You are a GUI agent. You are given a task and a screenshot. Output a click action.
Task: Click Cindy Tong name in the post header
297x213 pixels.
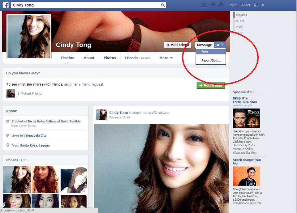[118, 113]
